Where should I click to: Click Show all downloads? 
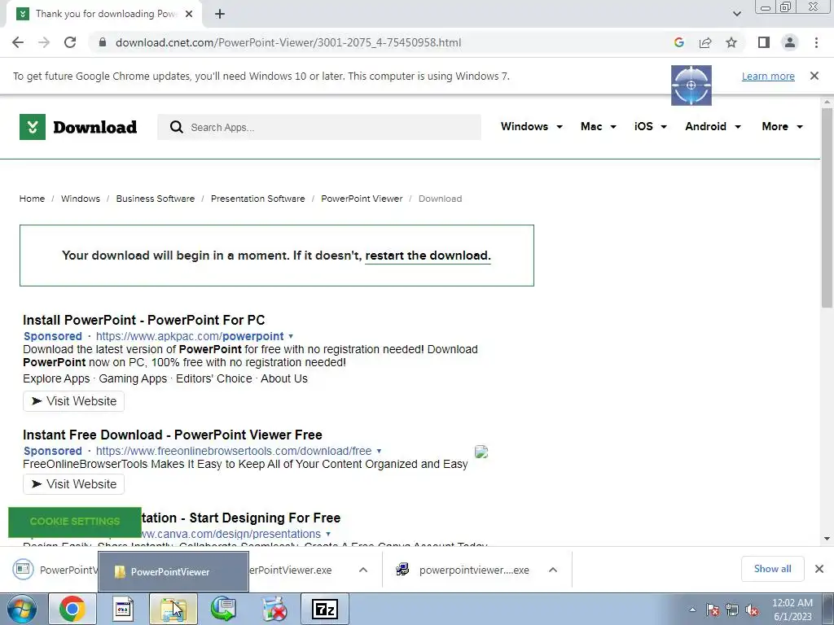coord(772,569)
